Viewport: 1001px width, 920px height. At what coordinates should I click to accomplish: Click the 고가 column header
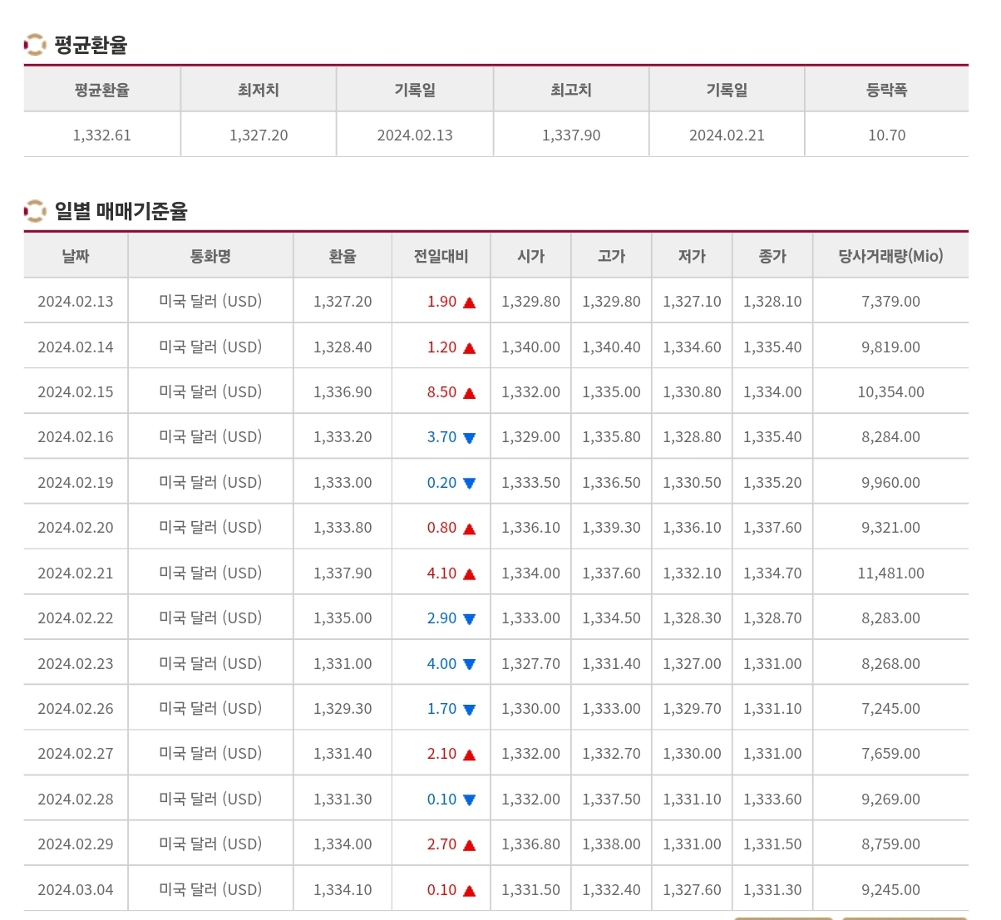pyautogui.click(x=611, y=256)
